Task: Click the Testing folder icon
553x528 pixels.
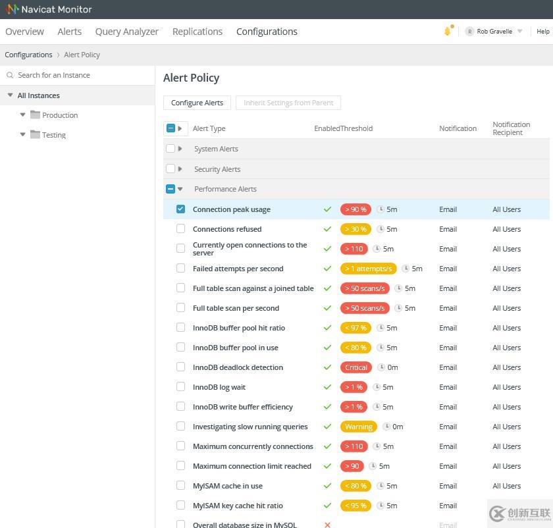Action: 35,134
